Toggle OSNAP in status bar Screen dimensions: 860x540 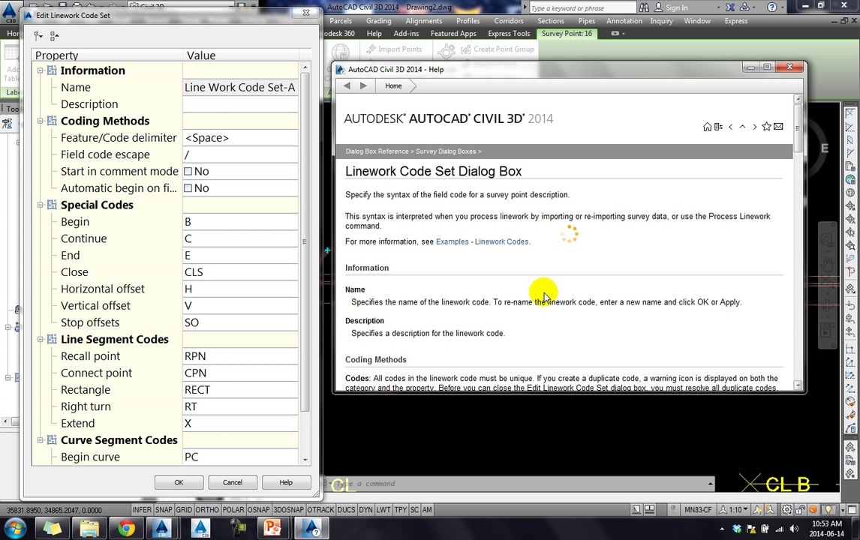(258, 509)
